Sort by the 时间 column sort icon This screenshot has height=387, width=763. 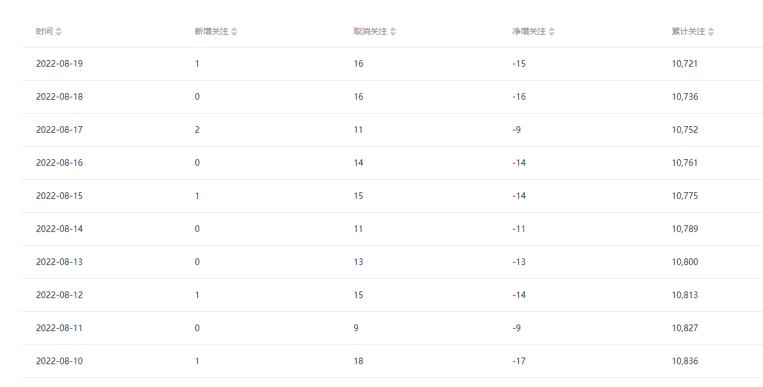point(58,32)
